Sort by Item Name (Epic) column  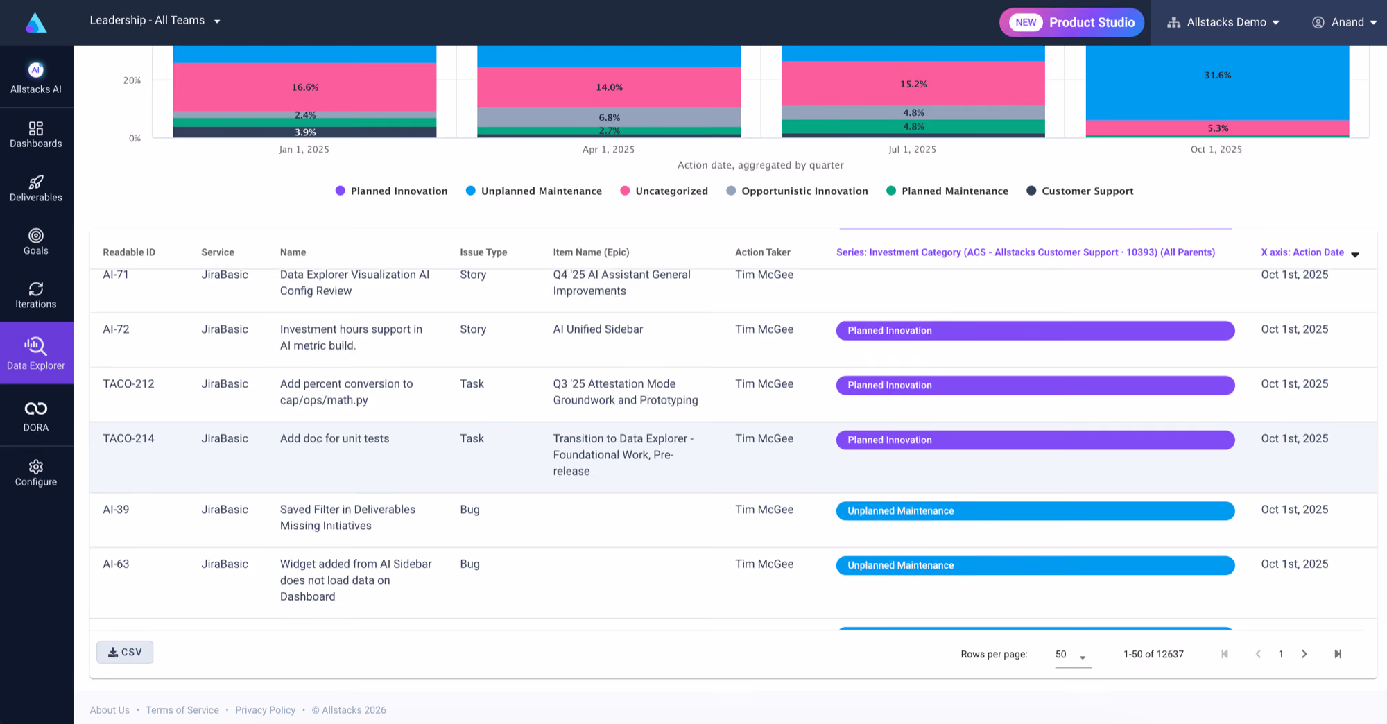(x=591, y=252)
